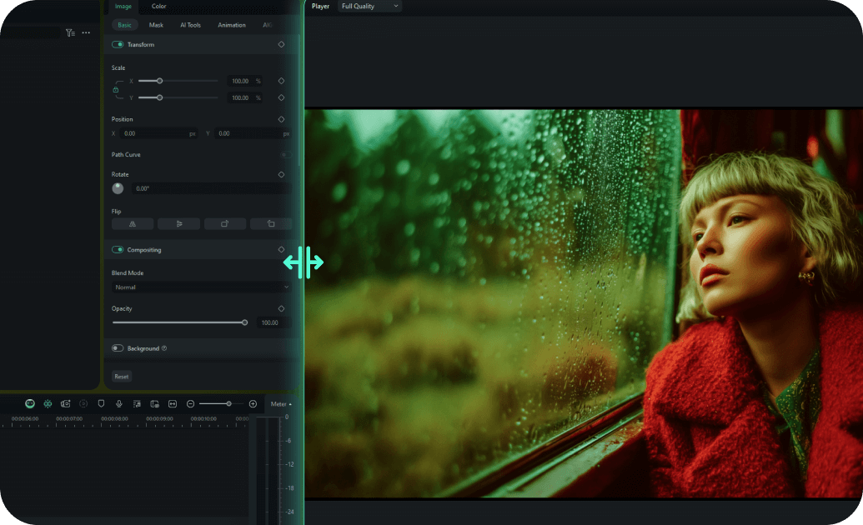
Task: Click the greyed-out play circle icon
Action: point(83,404)
